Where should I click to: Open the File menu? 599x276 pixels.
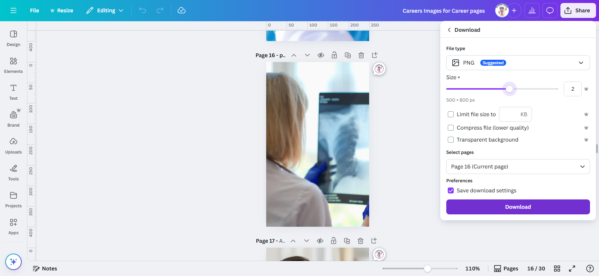pos(34,10)
